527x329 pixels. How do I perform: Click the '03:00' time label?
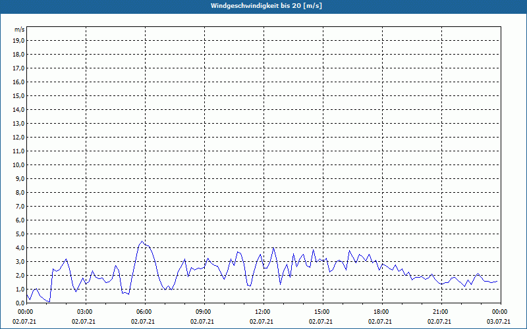coord(86,312)
